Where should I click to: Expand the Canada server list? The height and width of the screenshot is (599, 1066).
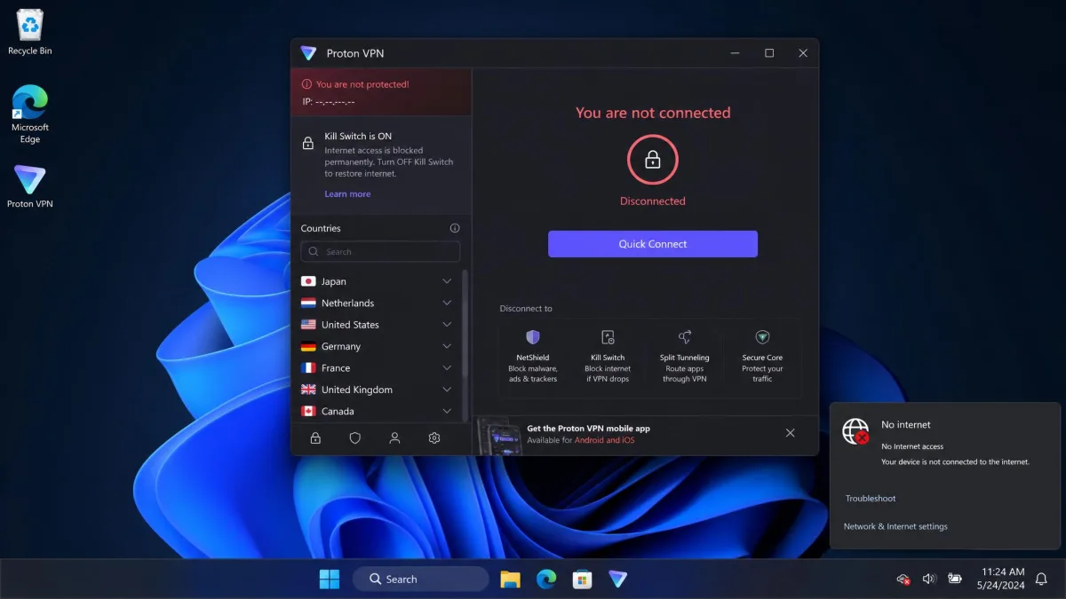447,411
